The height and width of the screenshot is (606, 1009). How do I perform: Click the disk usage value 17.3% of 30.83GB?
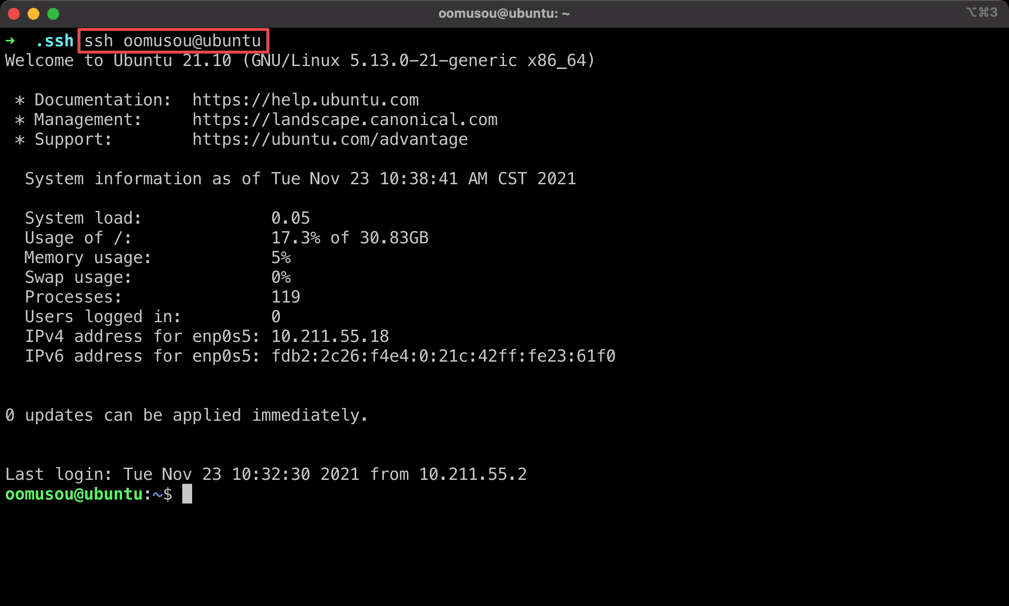[x=350, y=238]
